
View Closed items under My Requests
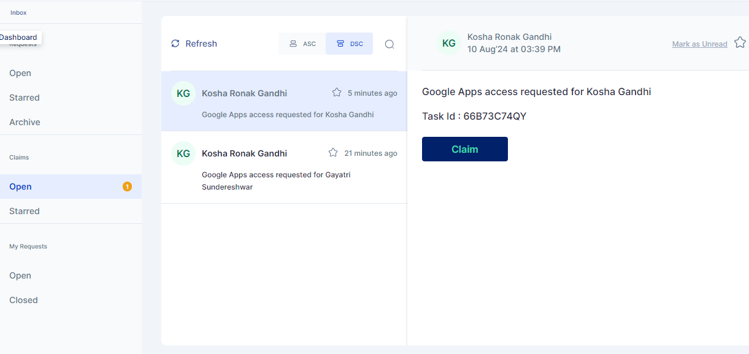click(x=23, y=300)
